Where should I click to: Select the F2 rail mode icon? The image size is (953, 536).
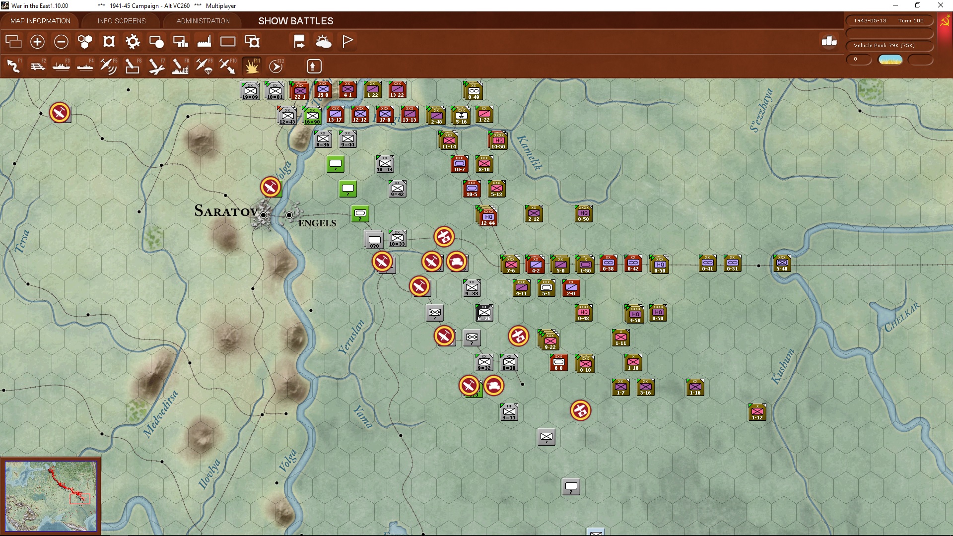[37, 66]
